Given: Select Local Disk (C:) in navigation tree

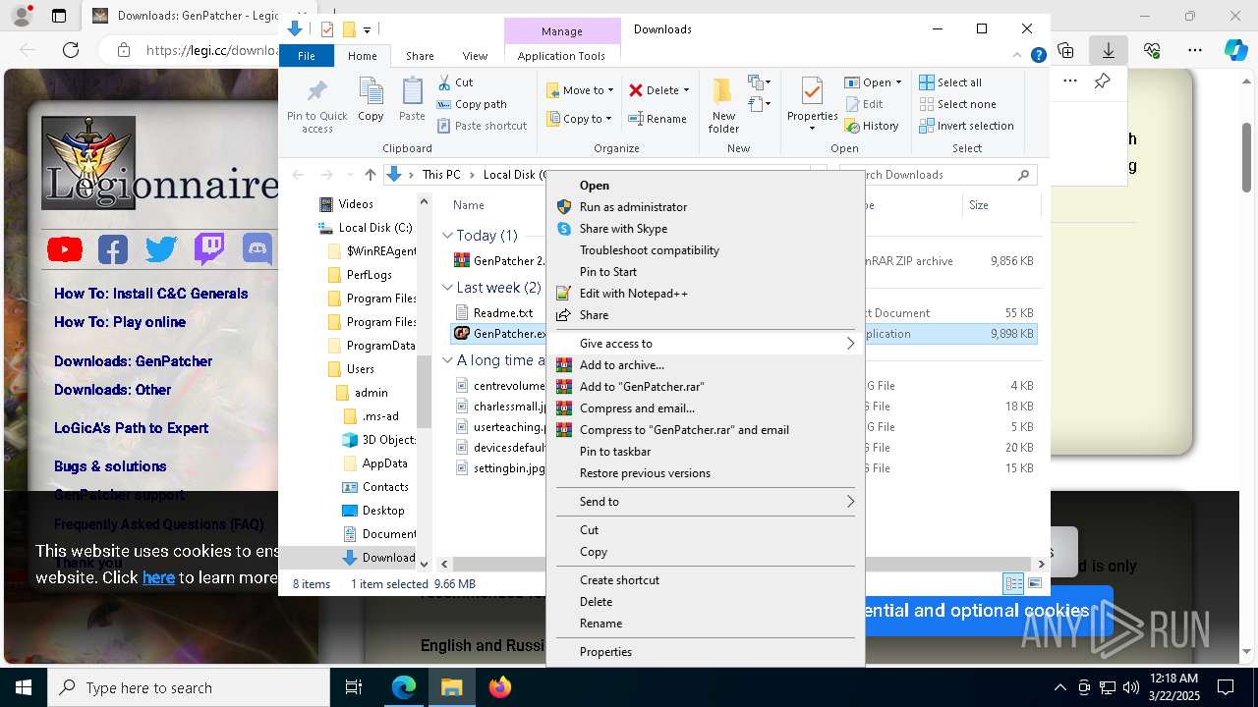Looking at the screenshot, I should pyautogui.click(x=375, y=228).
